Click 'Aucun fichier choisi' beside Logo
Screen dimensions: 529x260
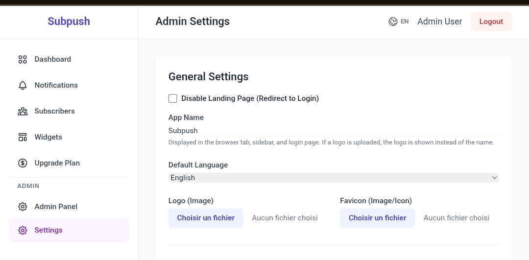coord(285,218)
